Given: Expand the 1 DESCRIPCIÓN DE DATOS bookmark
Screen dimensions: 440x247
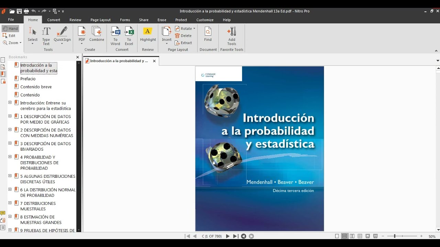Looking at the screenshot, I should 10,116.
